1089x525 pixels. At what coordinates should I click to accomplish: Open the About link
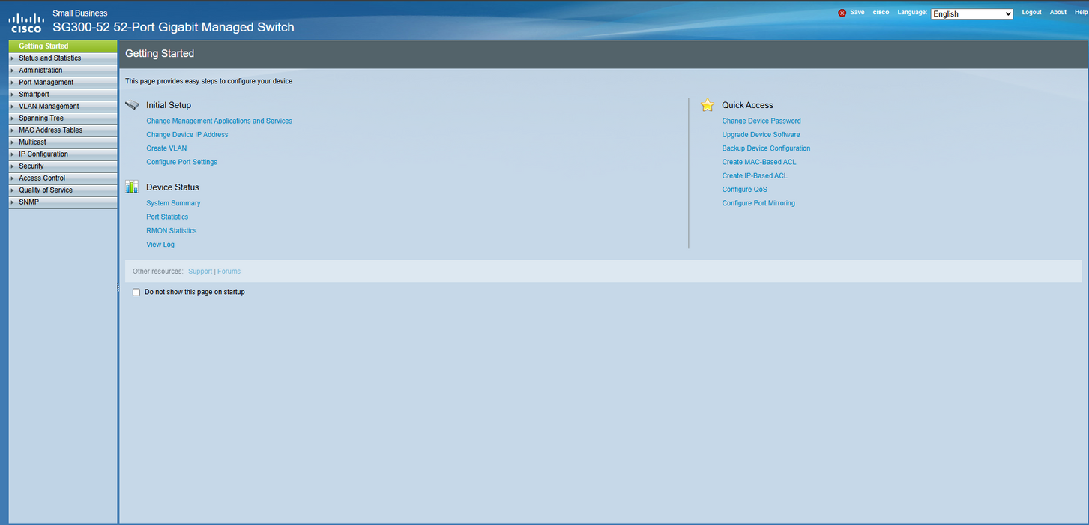pyautogui.click(x=1058, y=13)
